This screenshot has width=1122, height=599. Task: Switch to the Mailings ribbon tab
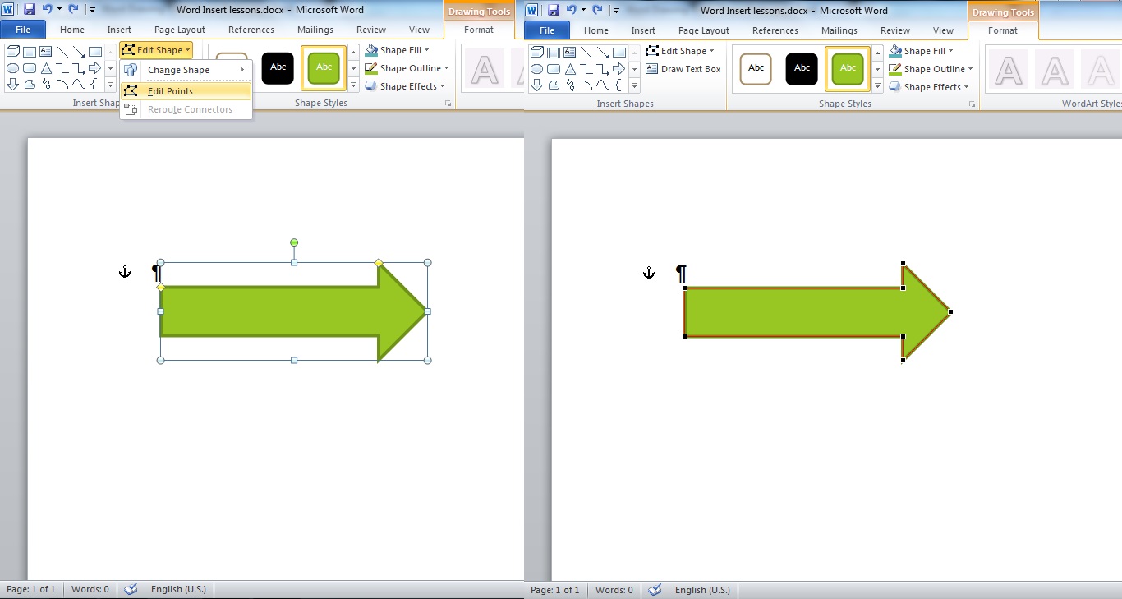tap(315, 30)
